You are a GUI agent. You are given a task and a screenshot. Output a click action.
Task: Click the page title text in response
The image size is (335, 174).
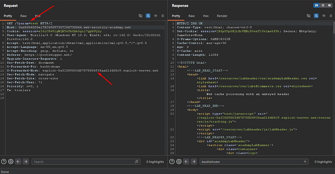point(247,94)
